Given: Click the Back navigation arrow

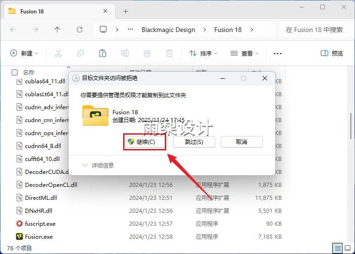Looking at the screenshot, I should 13,30.
